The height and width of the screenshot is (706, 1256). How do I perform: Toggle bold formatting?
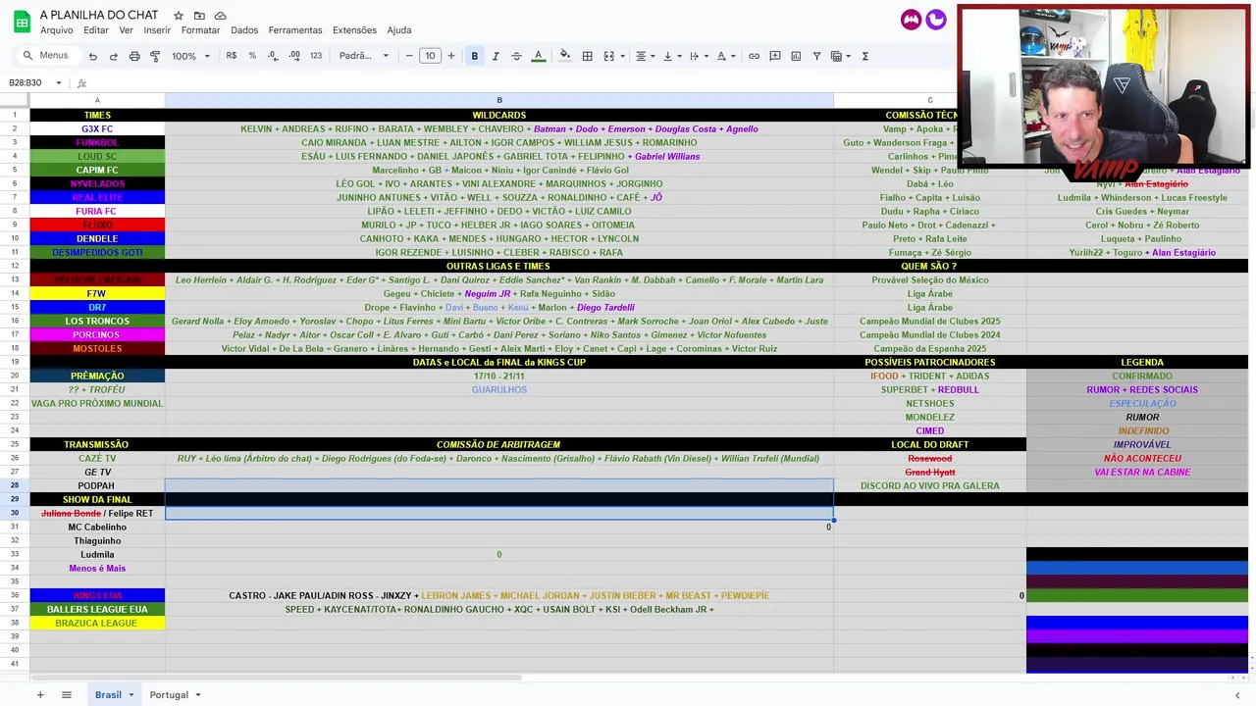475,56
